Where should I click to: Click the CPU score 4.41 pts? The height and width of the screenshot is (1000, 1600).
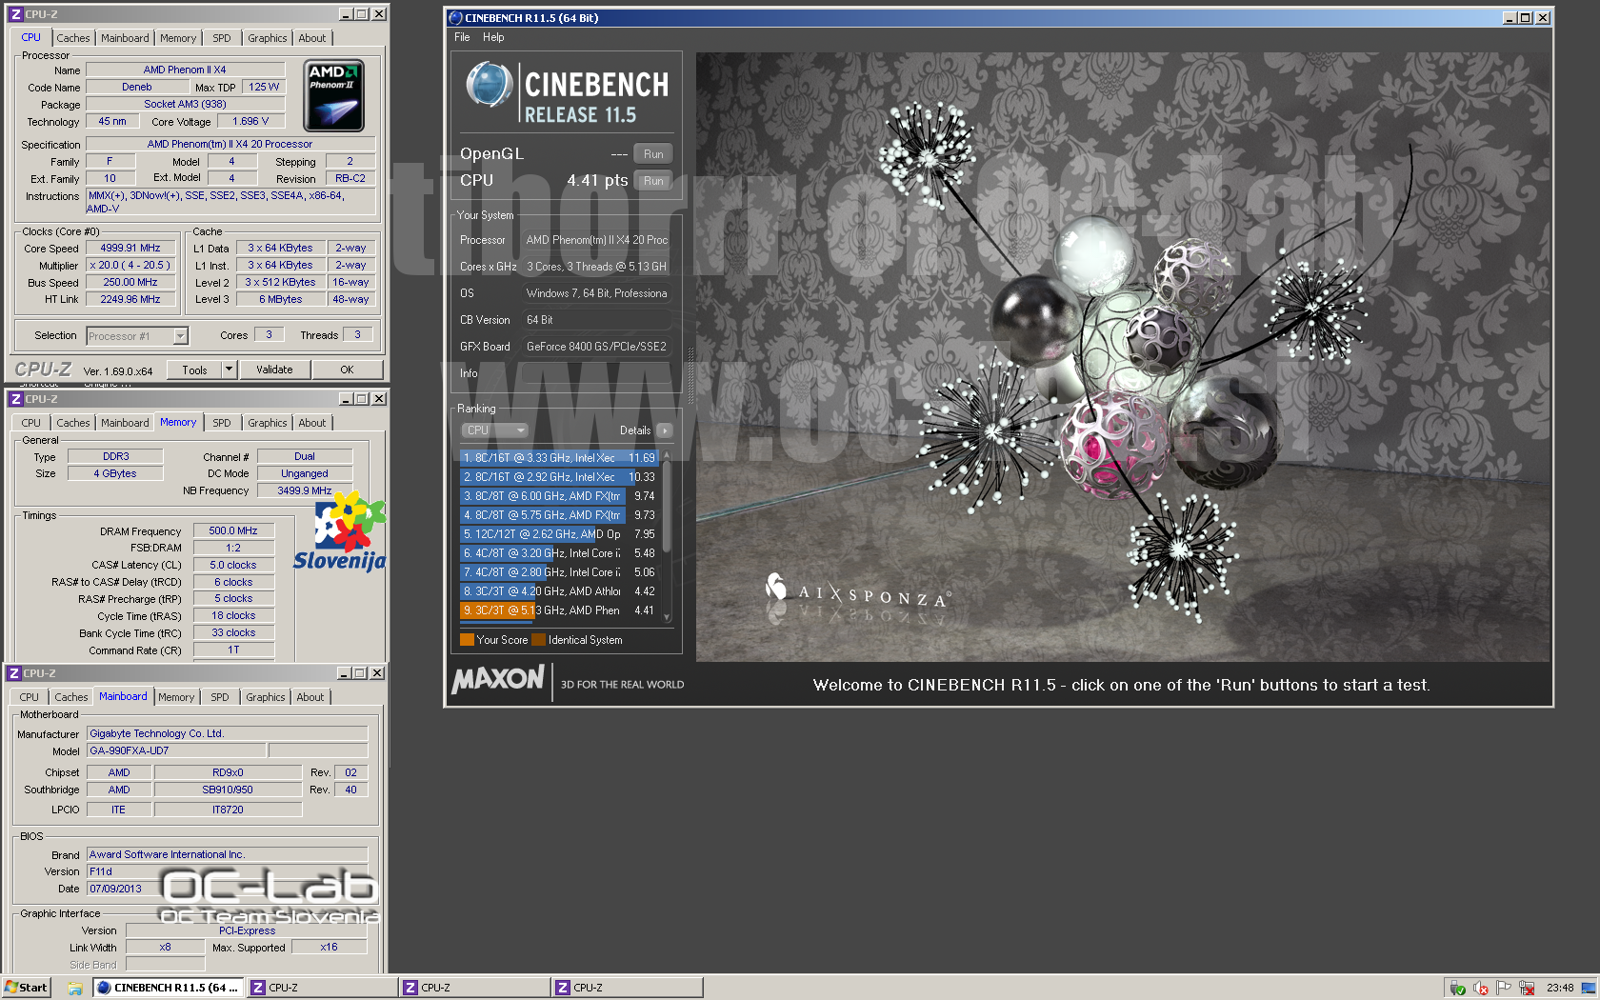tap(597, 180)
